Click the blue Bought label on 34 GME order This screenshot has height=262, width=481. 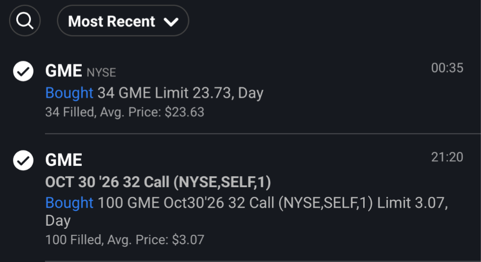[69, 93]
